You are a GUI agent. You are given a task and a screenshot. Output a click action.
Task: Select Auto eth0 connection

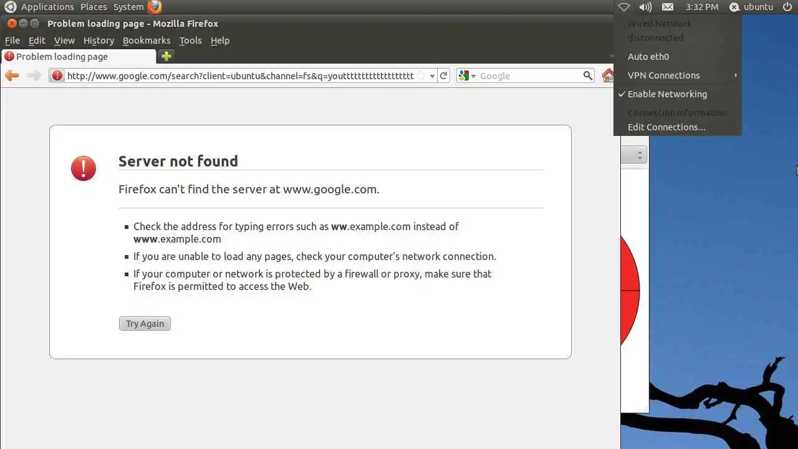coord(678,57)
